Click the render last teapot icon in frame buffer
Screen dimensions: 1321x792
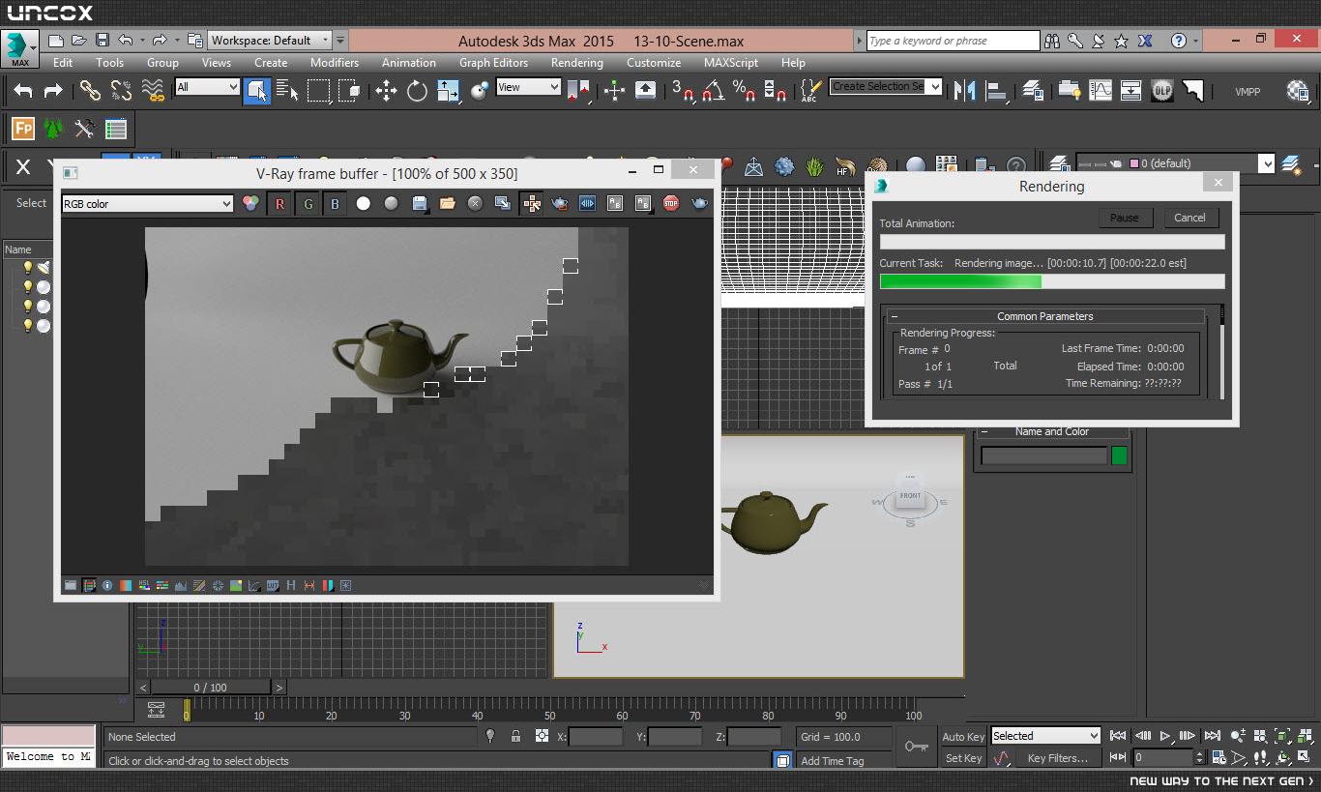pyautogui.click(x=699, y=203)
